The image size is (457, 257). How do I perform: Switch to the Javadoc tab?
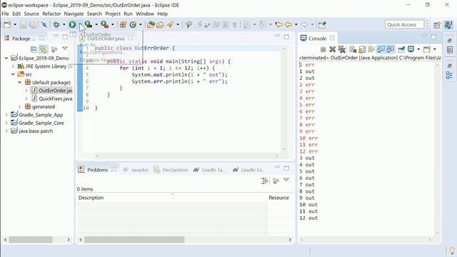[x=136, y=170]
